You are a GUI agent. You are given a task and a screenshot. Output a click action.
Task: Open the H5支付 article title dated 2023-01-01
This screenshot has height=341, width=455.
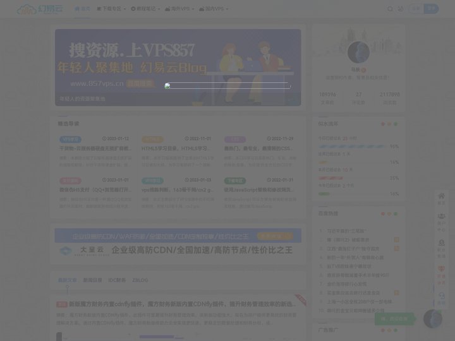point(95,189)
